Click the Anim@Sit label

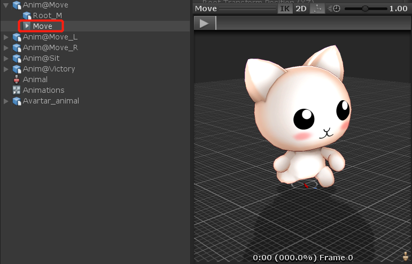(41, 58)
